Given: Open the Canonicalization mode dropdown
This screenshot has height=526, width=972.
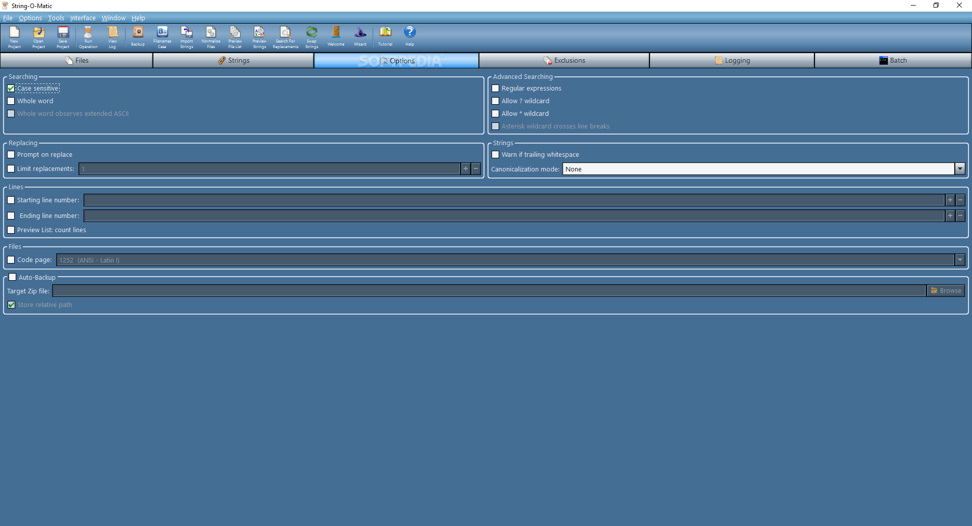Looking at the screenshot, I should coord(960,169).
